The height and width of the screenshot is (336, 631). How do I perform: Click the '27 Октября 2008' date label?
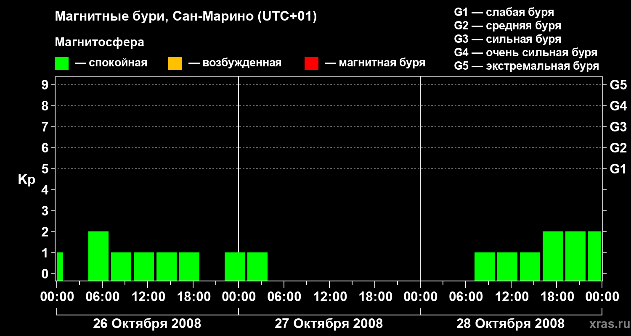329,324
